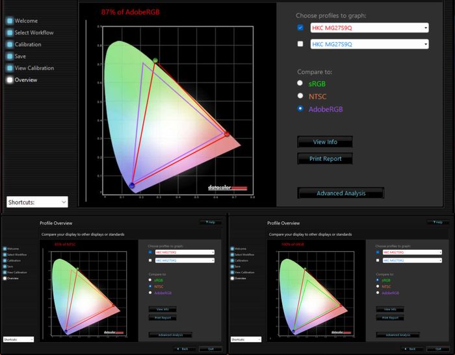This screenshot has width=455, height=355.
Task: Click the Quit button in the sRGB window
Action: (438, 349)
